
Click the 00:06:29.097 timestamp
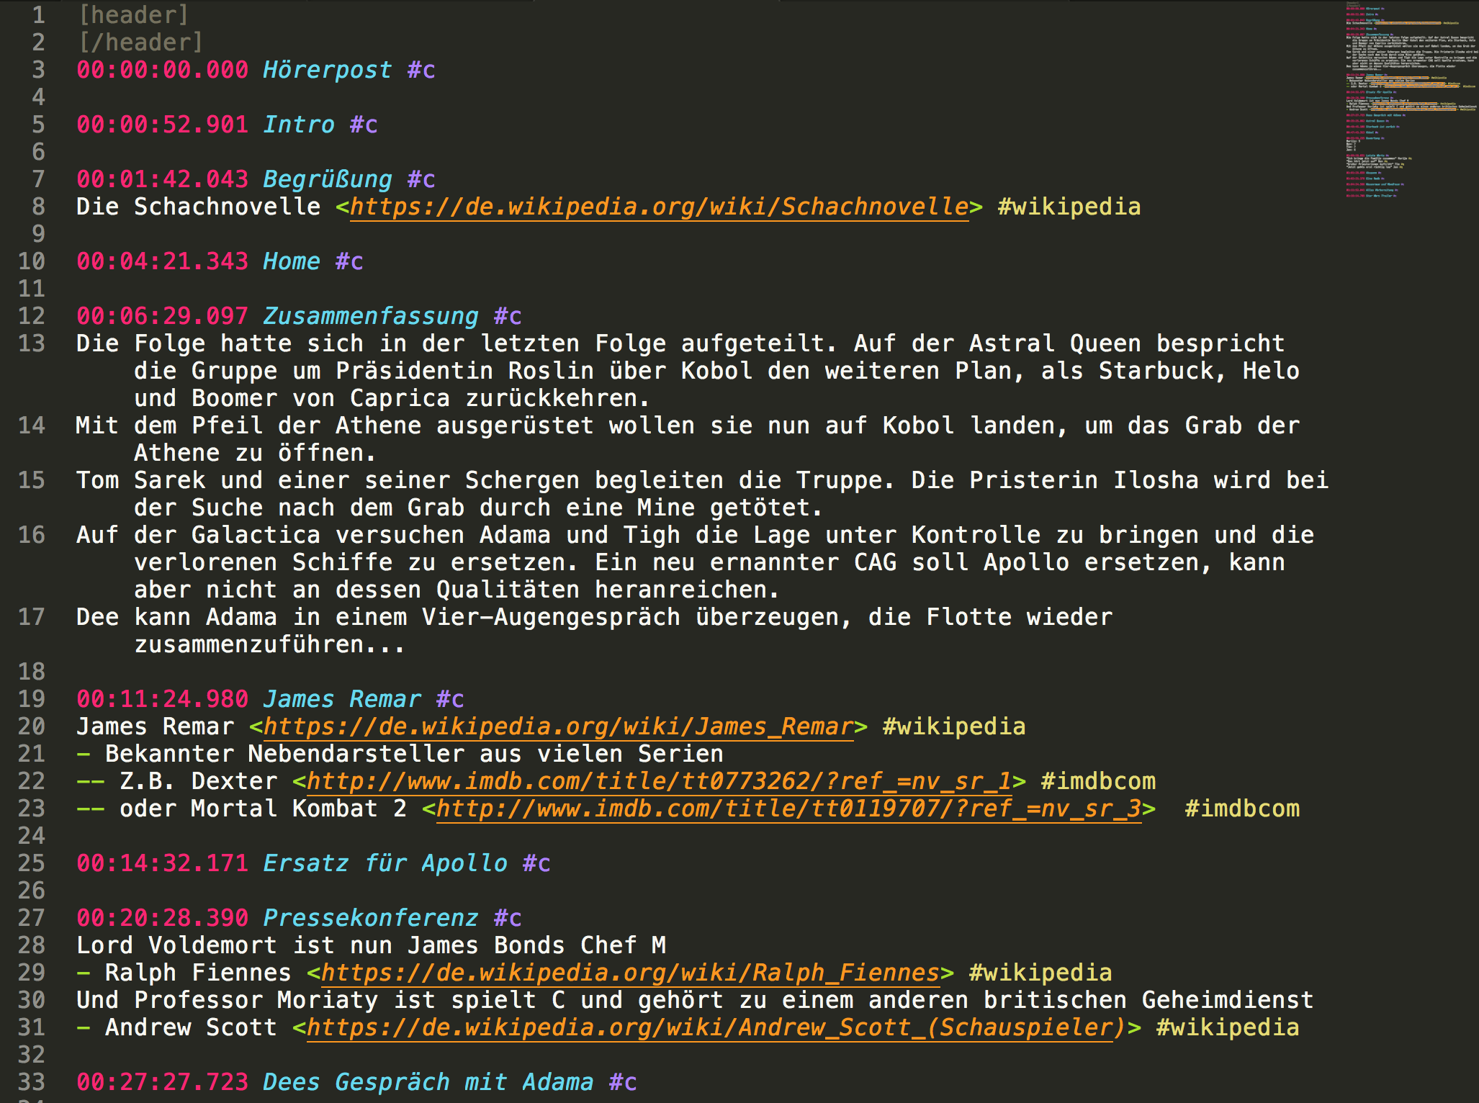(x=162, y=317)
